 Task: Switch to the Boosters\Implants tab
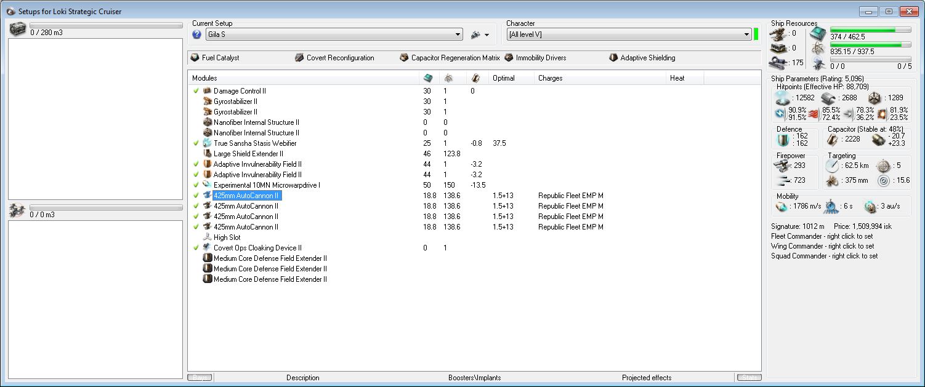(475, 378)
